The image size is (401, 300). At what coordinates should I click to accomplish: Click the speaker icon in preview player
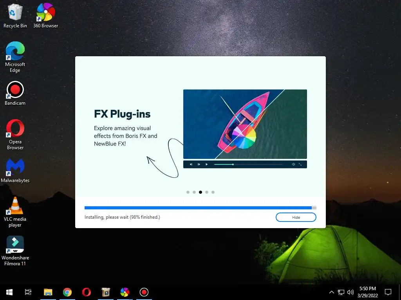(293, 164)
